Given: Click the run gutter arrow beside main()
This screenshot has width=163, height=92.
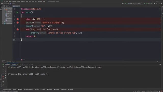Looking at the screenshot, I should [17, 13].
